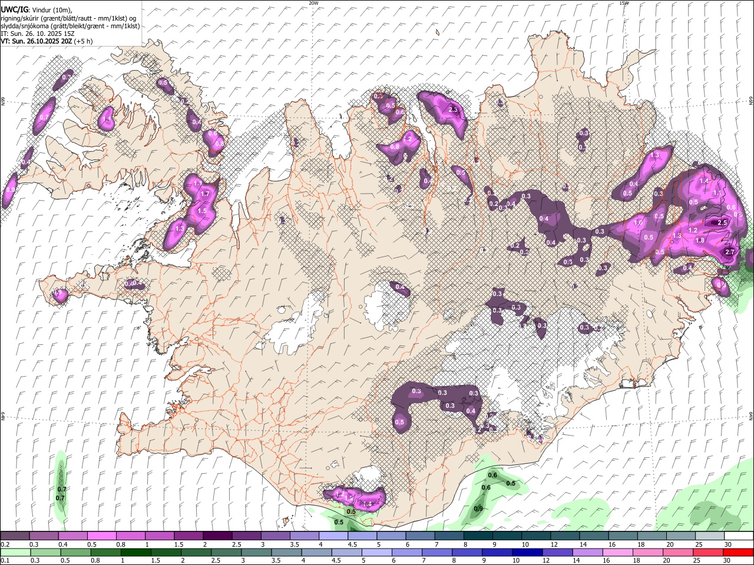754x565 pixels.
Task: Click the 1.7 snowfall value in west Iceland
Action: pos(206,194)
